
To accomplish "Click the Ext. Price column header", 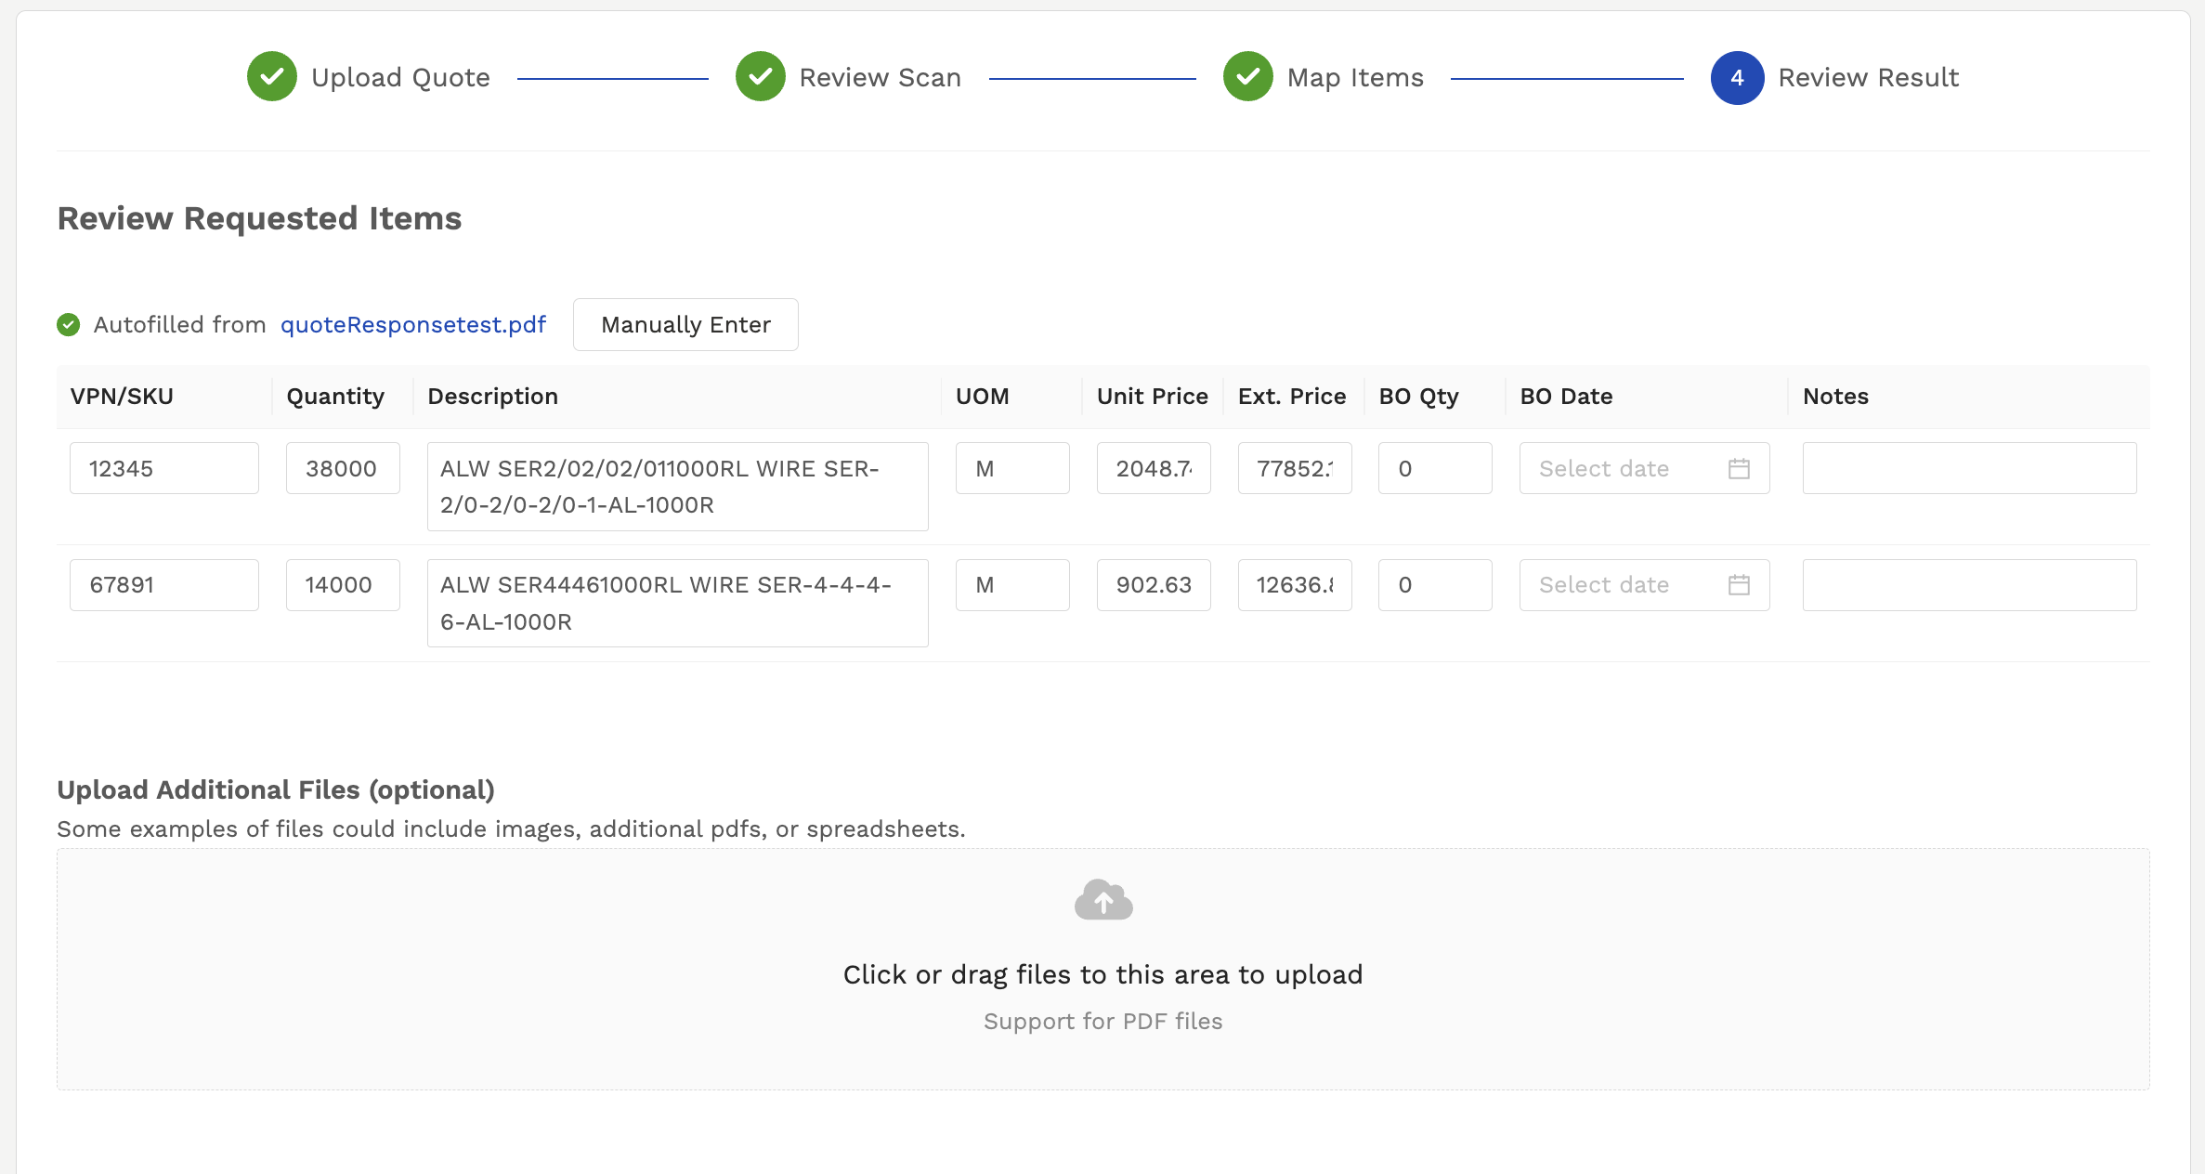I will tap(1292, 397).
